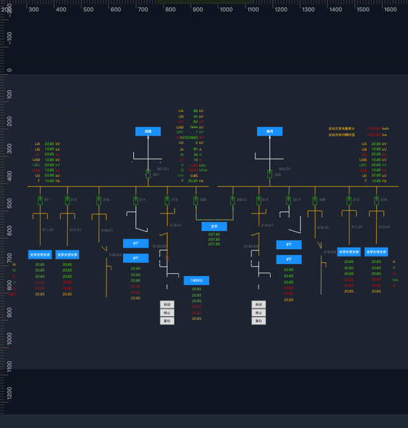408x428 pixels.
Task: Select circuit breaker 312 symbol
Action: (68, 201)
